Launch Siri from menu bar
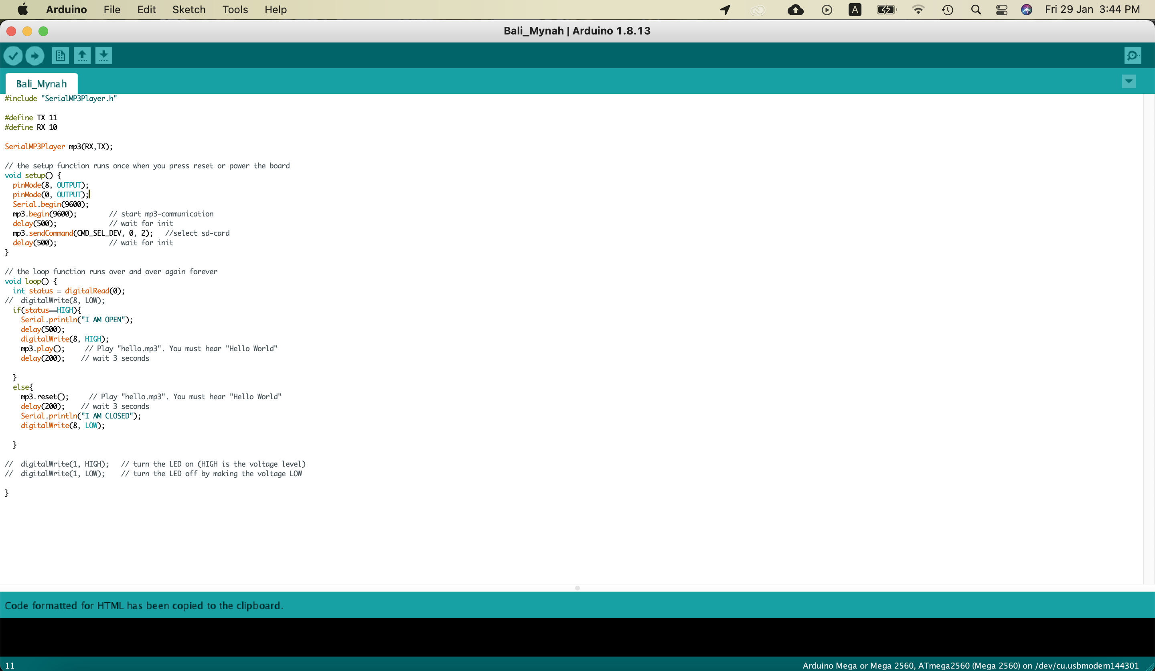 coord(1027,10)
